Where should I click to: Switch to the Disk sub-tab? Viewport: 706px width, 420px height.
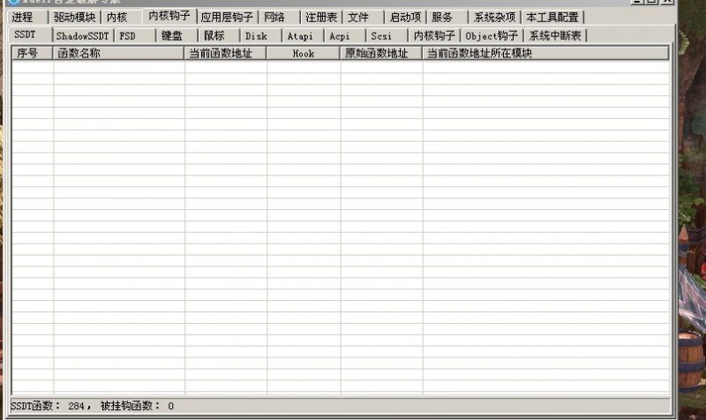tap(261, 36)
